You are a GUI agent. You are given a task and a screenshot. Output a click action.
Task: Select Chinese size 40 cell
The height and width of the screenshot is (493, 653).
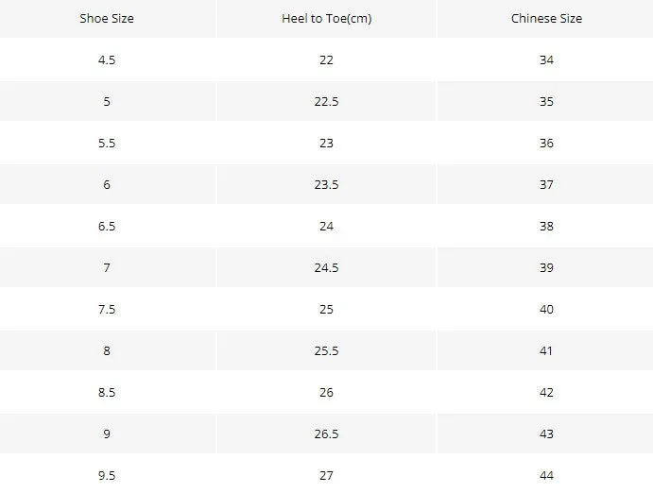[545, 309]
